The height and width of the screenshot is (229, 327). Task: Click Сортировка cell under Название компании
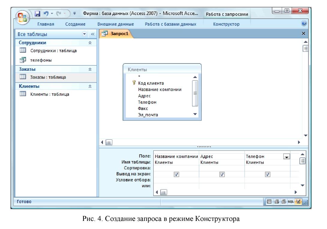point(176,168)
